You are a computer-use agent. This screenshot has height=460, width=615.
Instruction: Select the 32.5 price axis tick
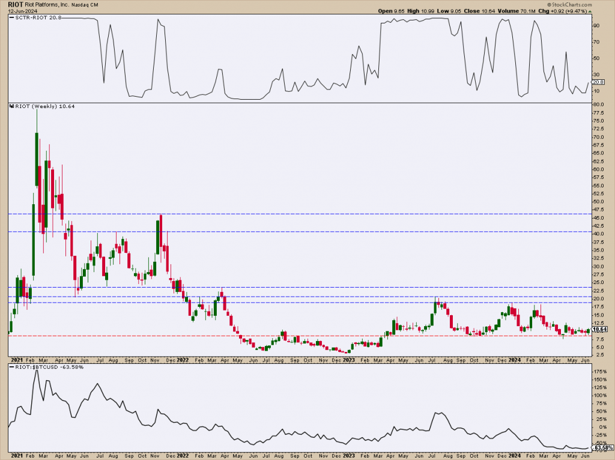pos(598,258)
